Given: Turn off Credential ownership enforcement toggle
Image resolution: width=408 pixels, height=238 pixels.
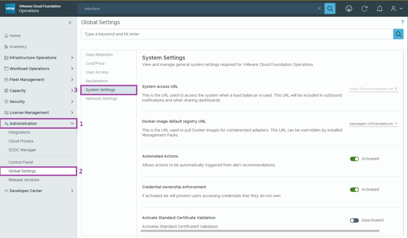Looking at the screenshot, I should 354,189.
